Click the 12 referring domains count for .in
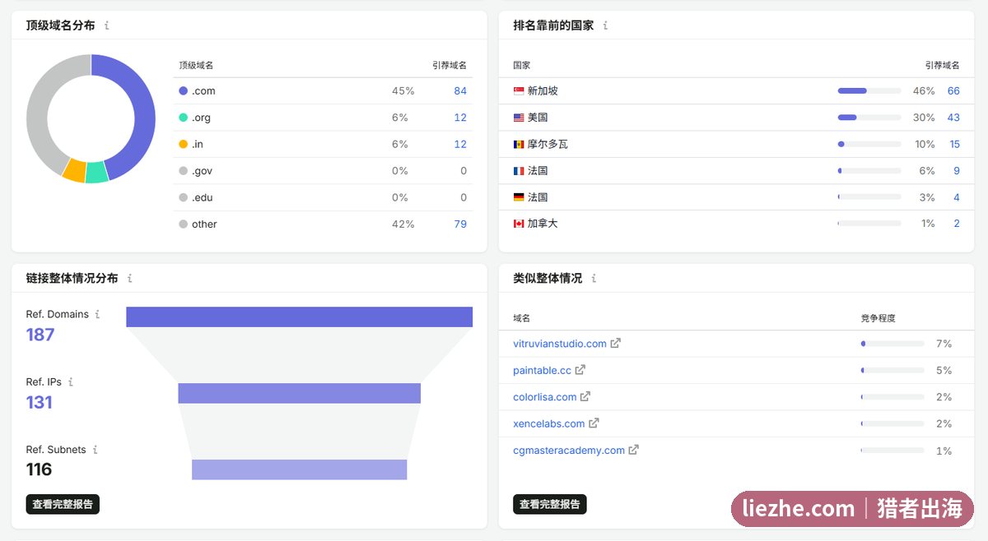This screenshot has height=541, width=988. click(x=460, y=144)
